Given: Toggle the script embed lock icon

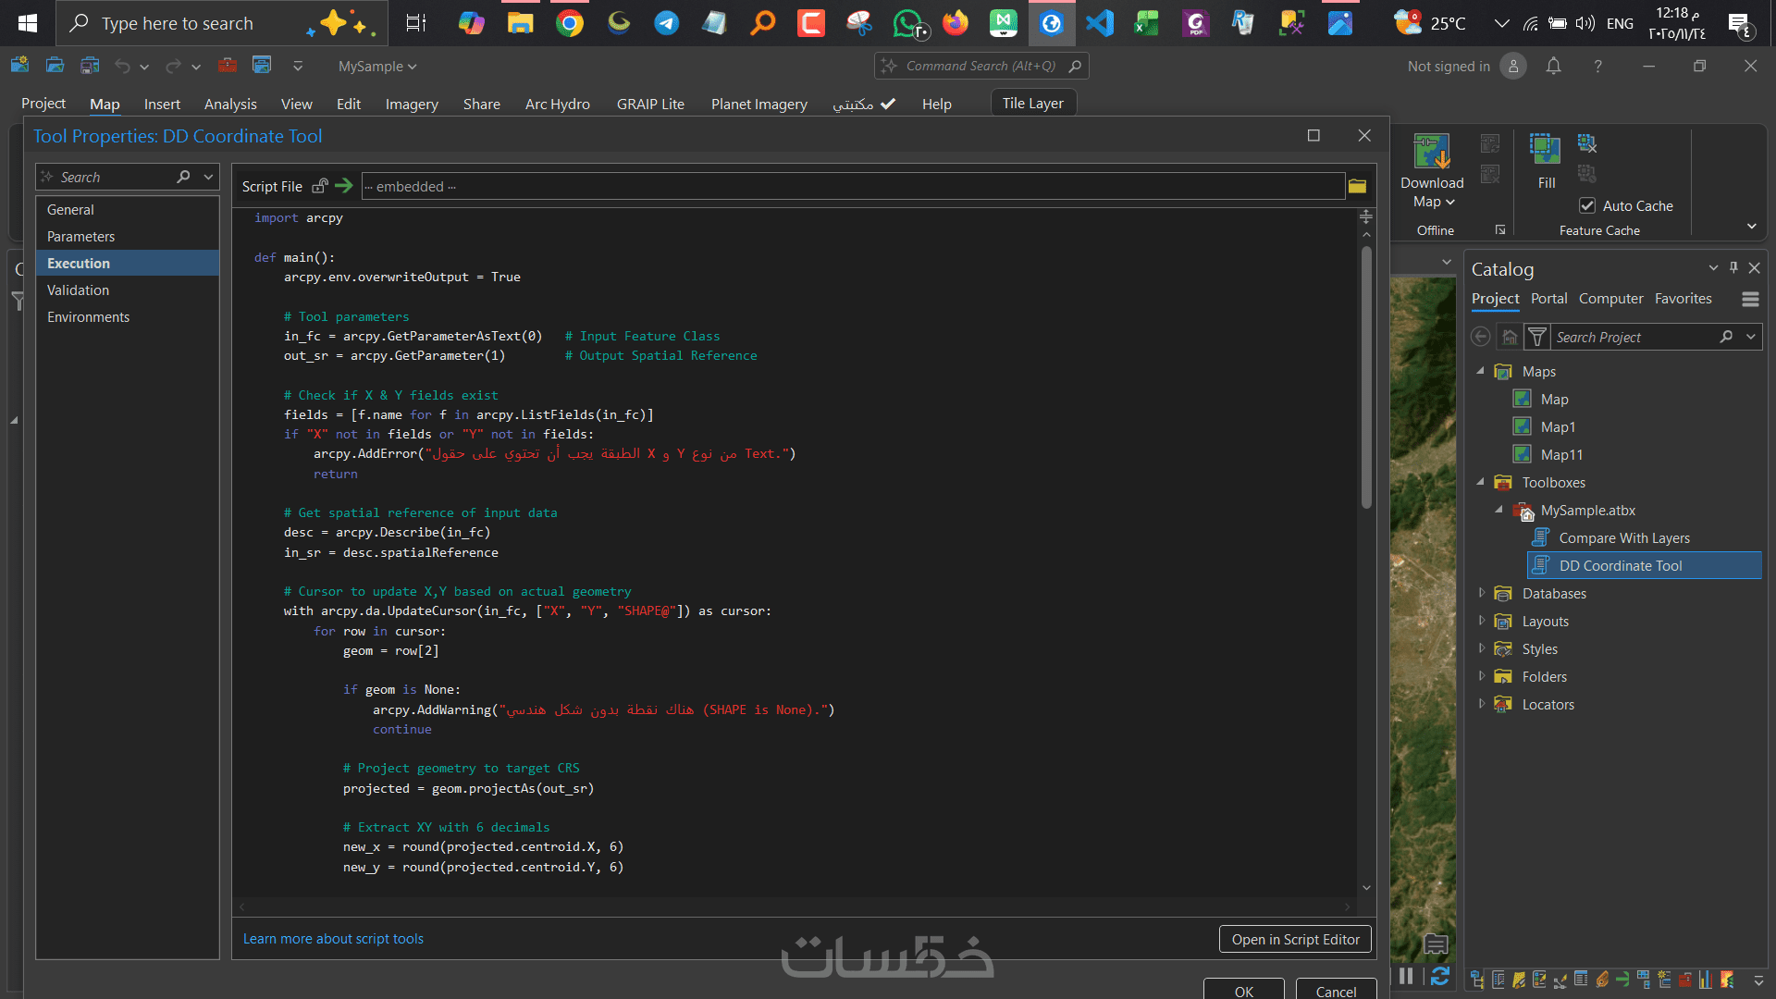Looking at the screenshot, I should [320, 186].
